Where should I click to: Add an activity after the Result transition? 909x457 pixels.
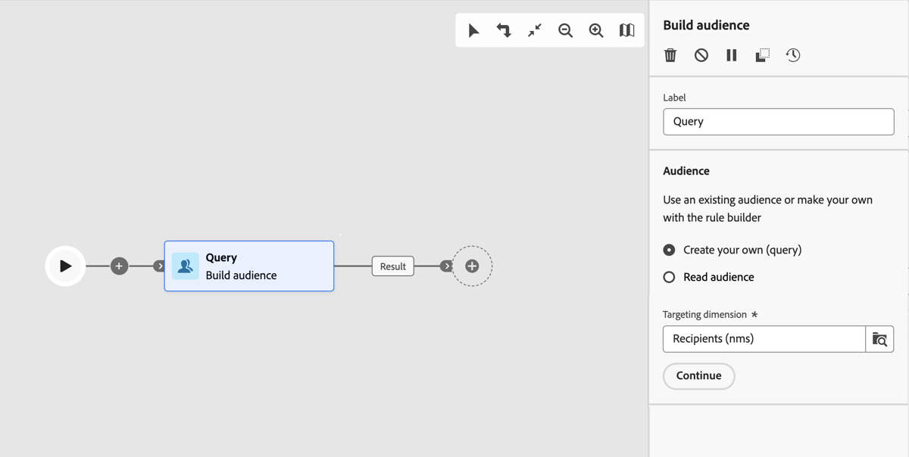pyautogui.click(x=472, y=266)
